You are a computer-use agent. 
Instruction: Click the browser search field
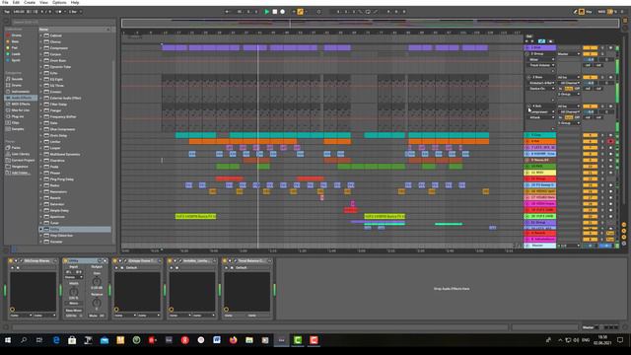tap(62, 22)
